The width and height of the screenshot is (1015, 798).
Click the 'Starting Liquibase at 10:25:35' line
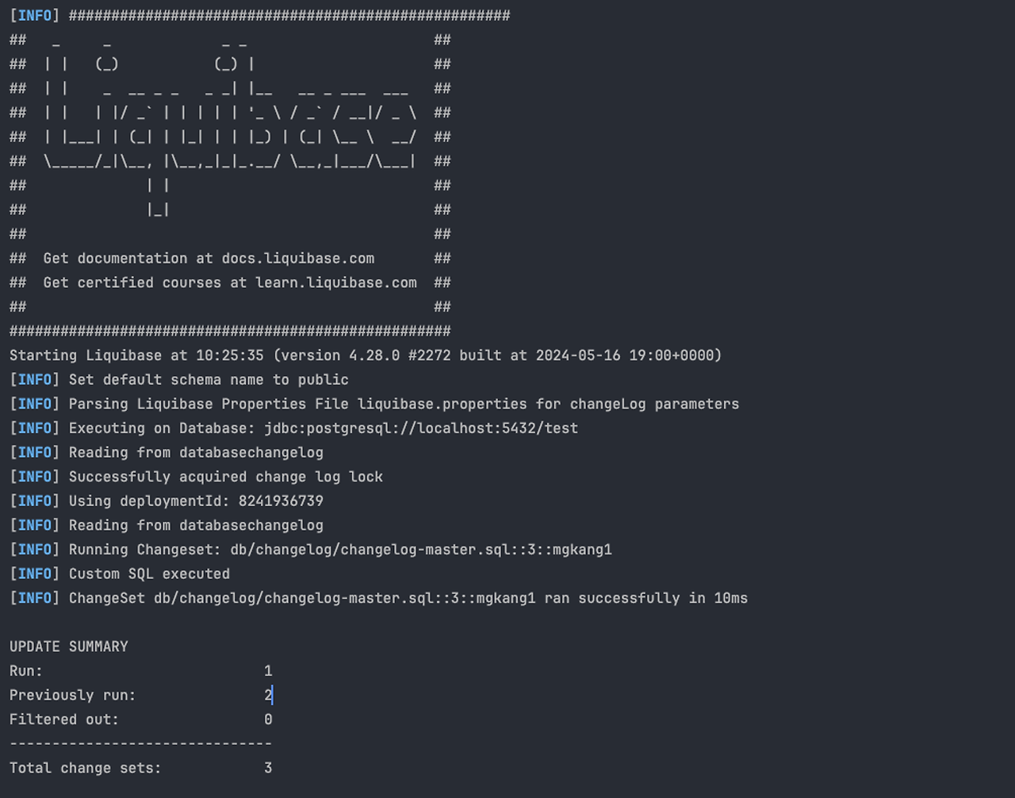366,355
